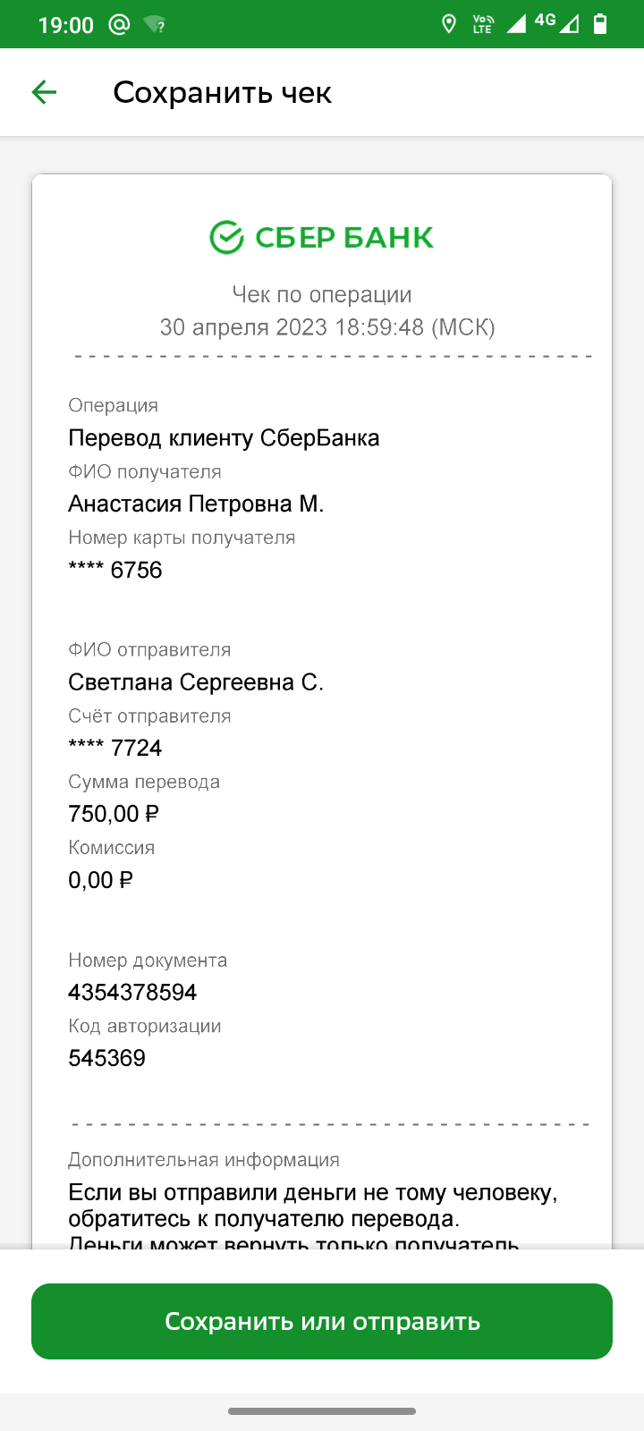Tap the 'Дополнительная информация' section text
This screenshot has height=1431, width=644.
click(204, 1160)
